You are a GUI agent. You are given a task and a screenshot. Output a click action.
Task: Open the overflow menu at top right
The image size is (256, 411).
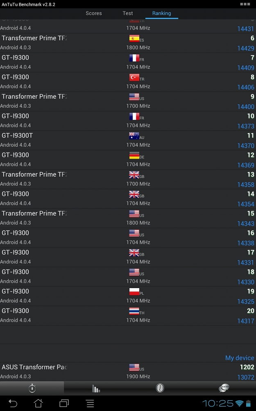(x=245, y=4)
